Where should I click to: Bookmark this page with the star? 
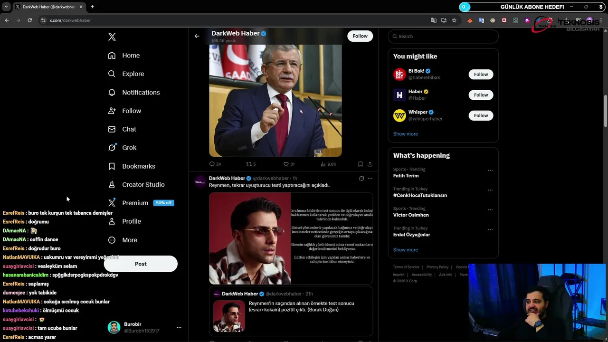(x=454, y=20)
